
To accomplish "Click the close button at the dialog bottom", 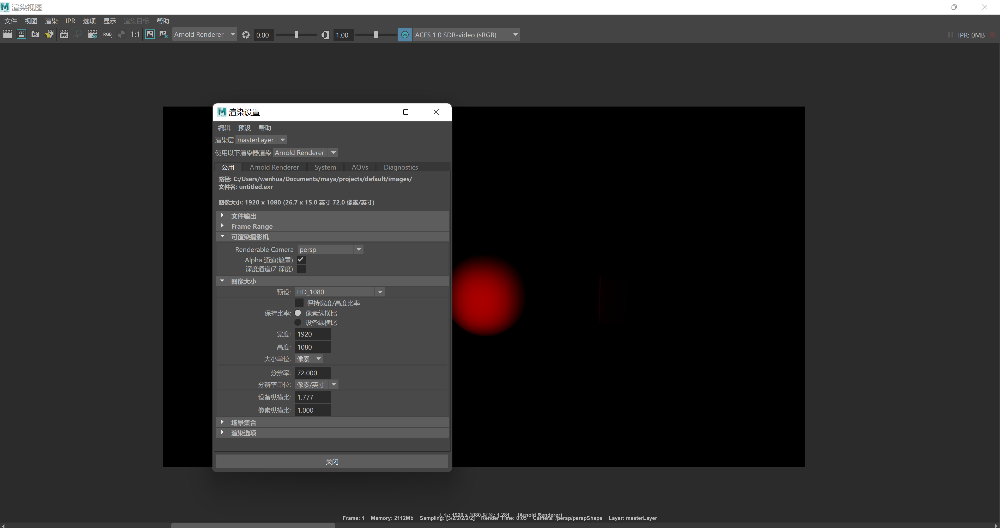I will coord(332,462).
